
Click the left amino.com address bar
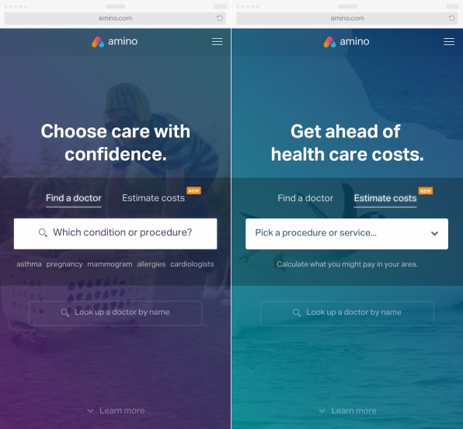115,19
